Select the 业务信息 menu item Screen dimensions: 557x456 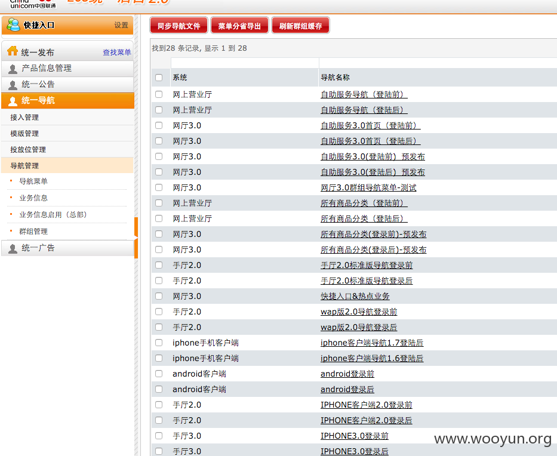click(33, 198)
